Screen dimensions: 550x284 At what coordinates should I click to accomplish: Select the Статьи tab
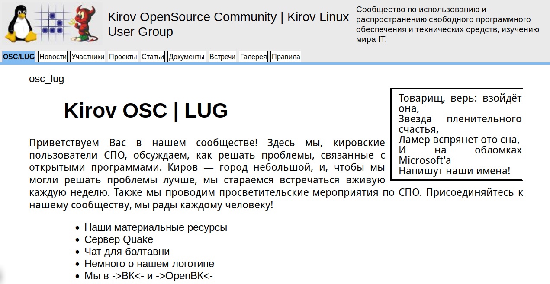[x=153, y=57]
